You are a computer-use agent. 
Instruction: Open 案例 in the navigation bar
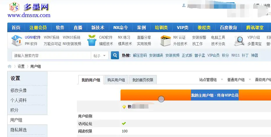[141, 28]
